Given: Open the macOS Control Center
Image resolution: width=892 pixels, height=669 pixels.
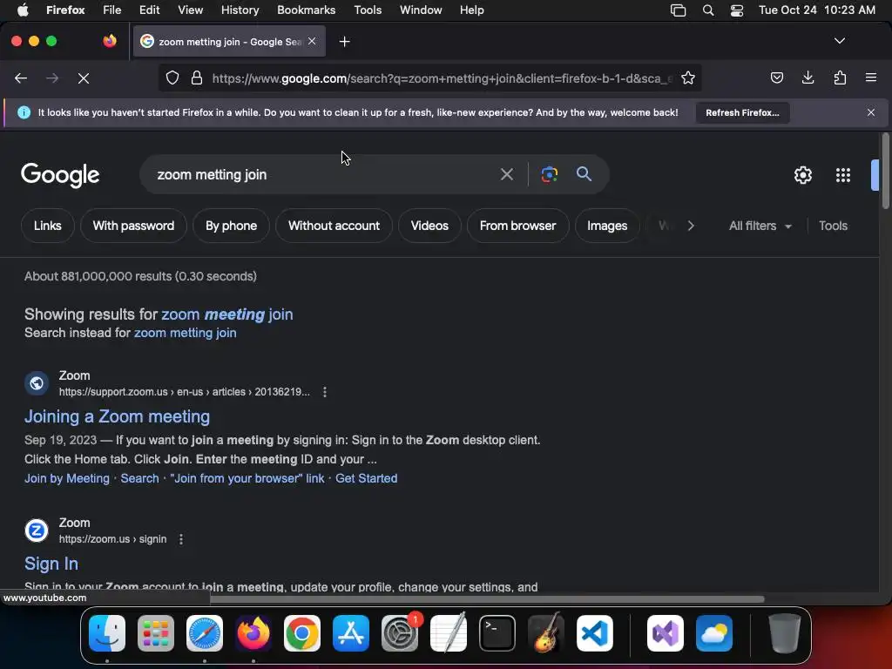Looking at the screenshot, I should pos(737,10).
